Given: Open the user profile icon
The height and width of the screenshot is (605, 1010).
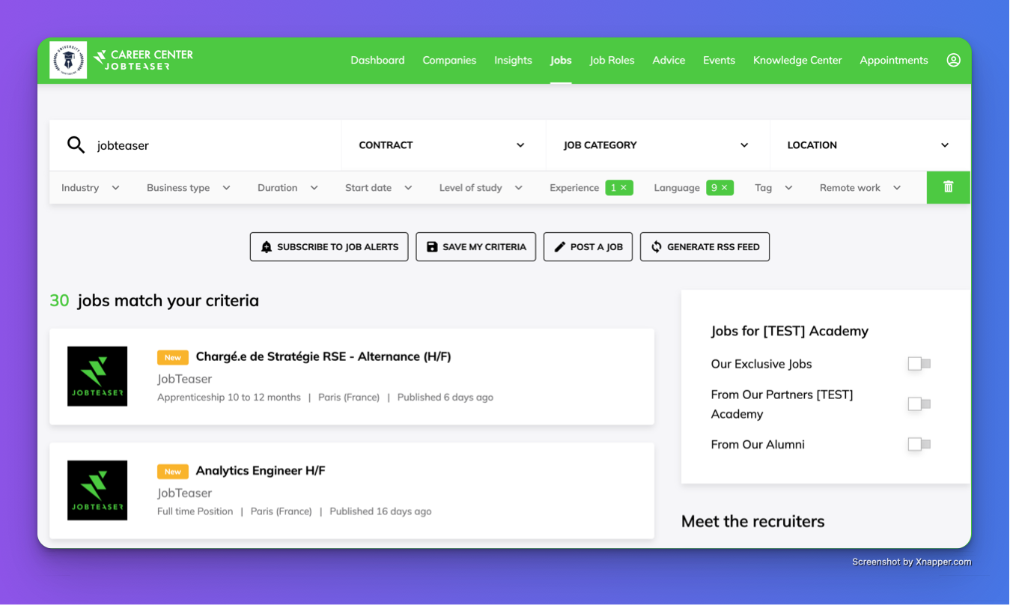Looking at the screenshot, I should pyautogui.click(x=953, y=60).
